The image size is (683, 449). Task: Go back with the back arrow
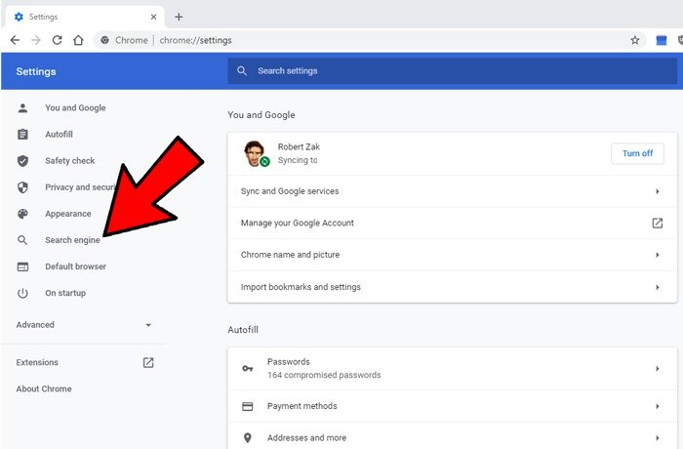(15, 40)
